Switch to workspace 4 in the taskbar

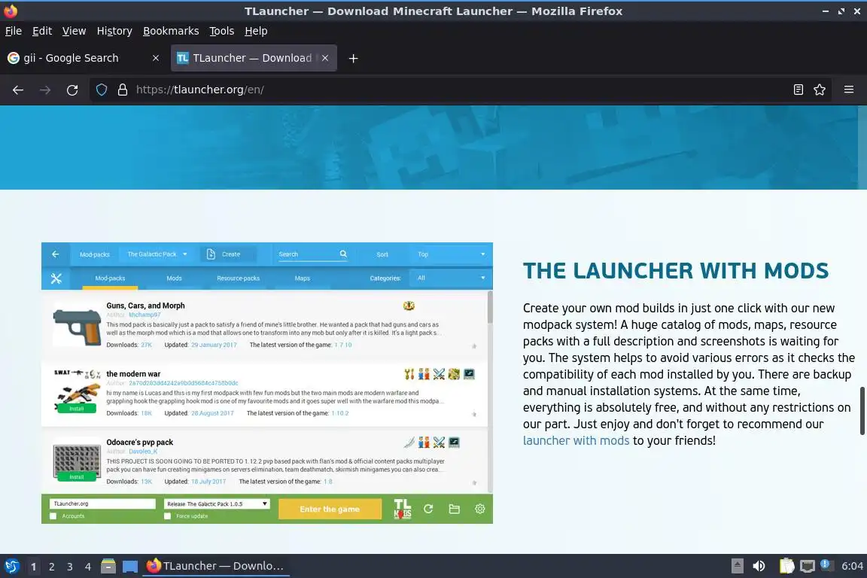click(x=88, y=567)
